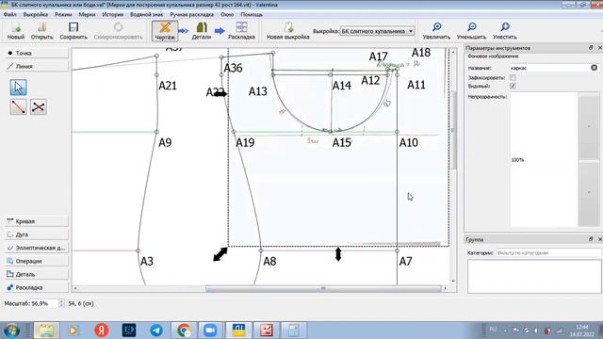
Task: Expand the Линия tools section
Action: [x=37, y=66]
